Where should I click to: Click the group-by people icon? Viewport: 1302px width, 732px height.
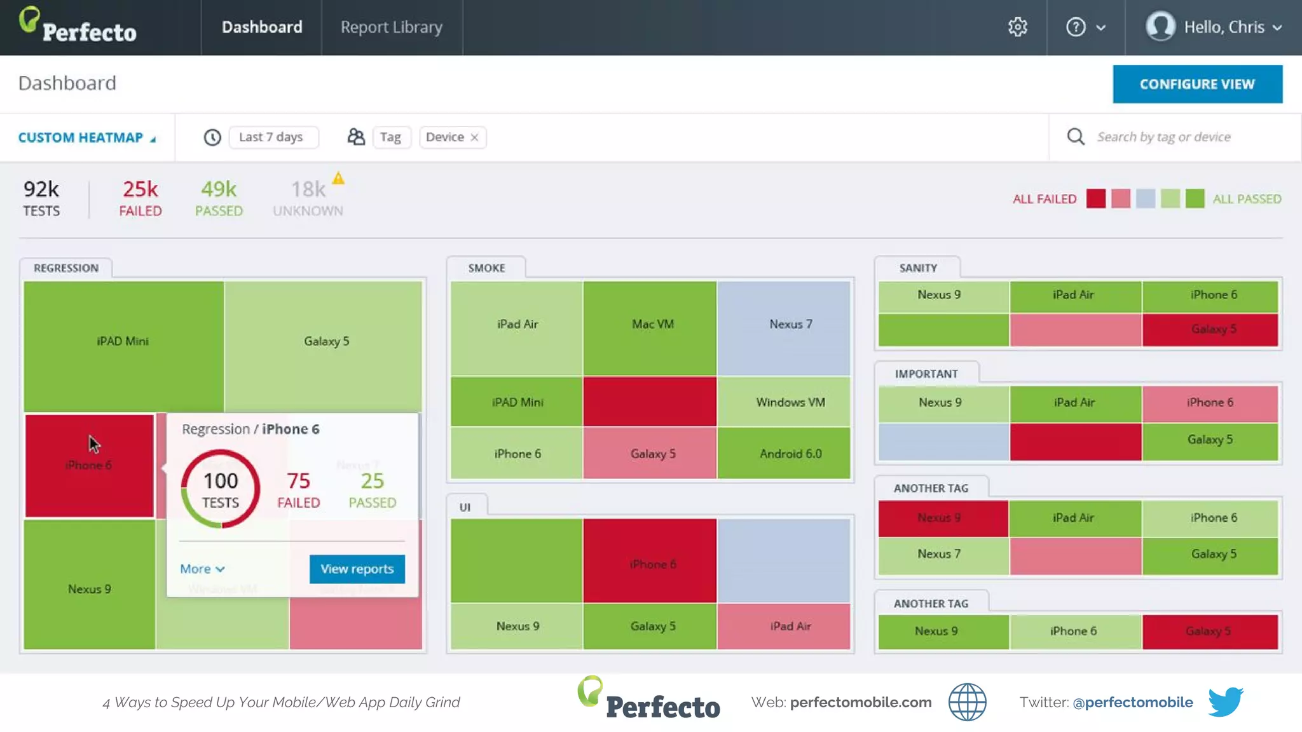(x=356, y=137)
